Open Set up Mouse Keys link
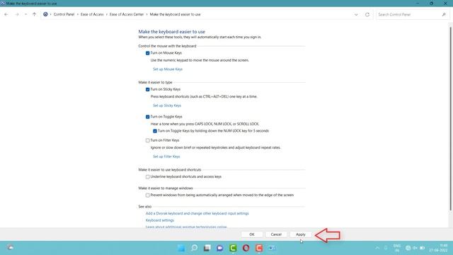The height and width of the screenshot is (255, 453). pos(168,69)
